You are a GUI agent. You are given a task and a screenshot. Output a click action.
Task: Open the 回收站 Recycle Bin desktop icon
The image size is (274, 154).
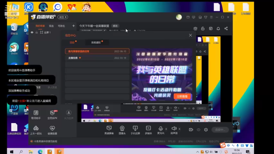click(14, 29)
